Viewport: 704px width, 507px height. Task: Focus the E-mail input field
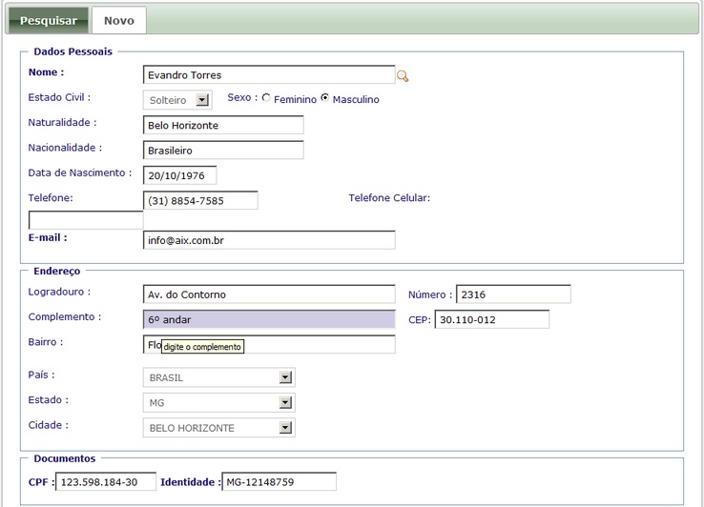click(268, 240)
